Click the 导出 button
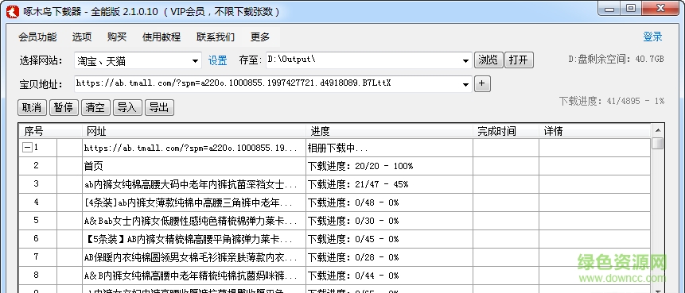Screen dimensions: 685x293 (159, 108)
